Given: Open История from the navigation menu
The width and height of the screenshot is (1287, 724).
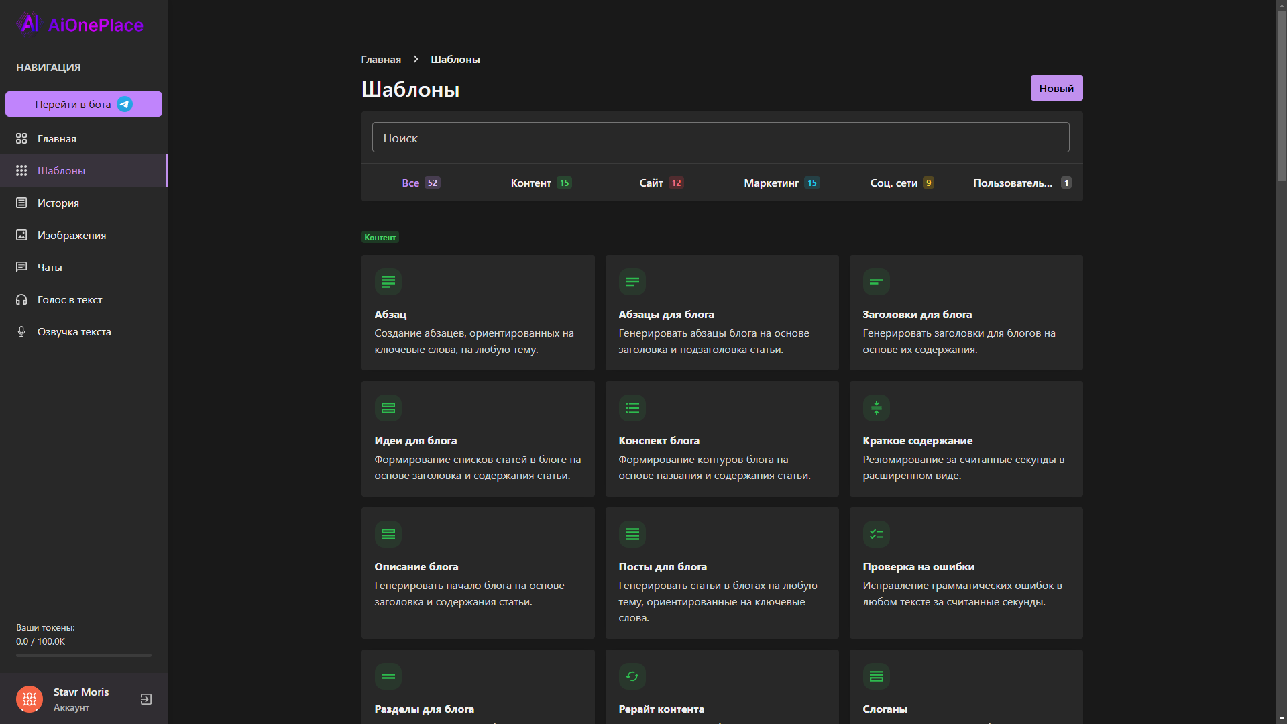Looking at the screenshot, I should point(58,203).
